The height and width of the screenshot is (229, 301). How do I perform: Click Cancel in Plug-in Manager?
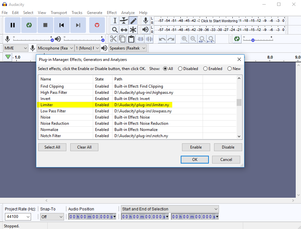point(226,160)
